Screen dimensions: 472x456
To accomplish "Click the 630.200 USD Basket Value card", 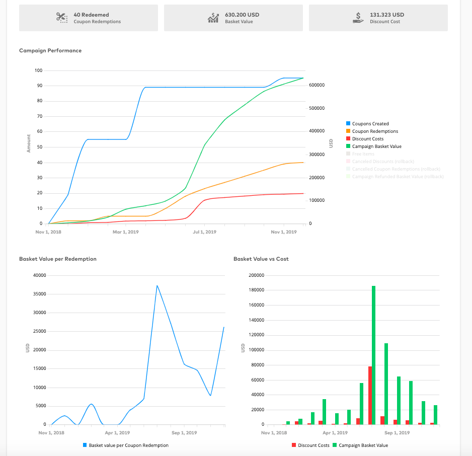I will pyautogui.click(x=233, y=18).
